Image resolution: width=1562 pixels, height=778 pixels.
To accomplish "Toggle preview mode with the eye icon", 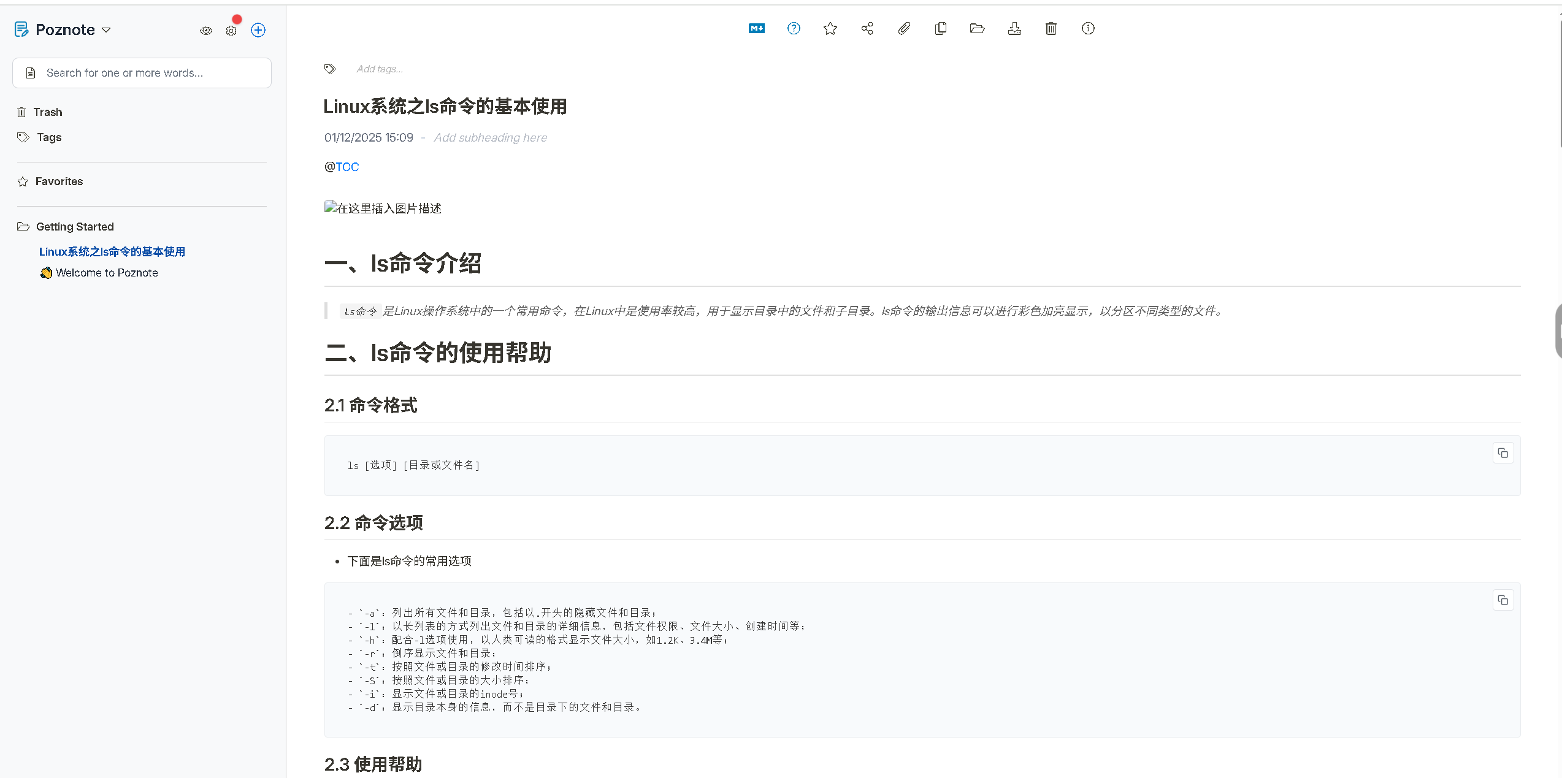I will [x=205, y=30].
